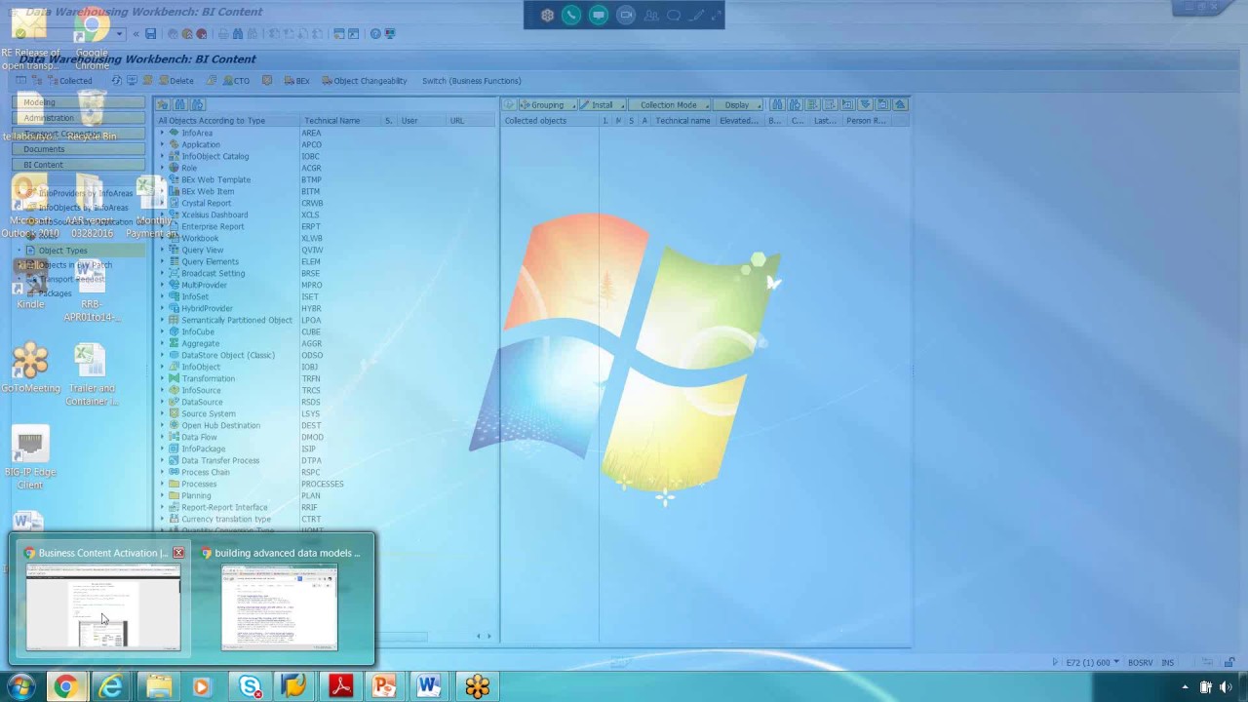Open the Display dropdown
The width and height of the screenshot is (1248, 702).
click(x=738, y=104)
